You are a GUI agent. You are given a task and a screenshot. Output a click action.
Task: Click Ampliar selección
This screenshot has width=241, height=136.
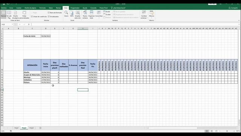point(78,15)
